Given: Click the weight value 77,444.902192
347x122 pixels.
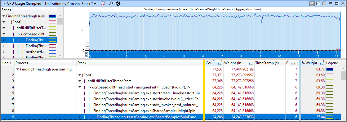Looking at the screenshot, I should (242, 69).
